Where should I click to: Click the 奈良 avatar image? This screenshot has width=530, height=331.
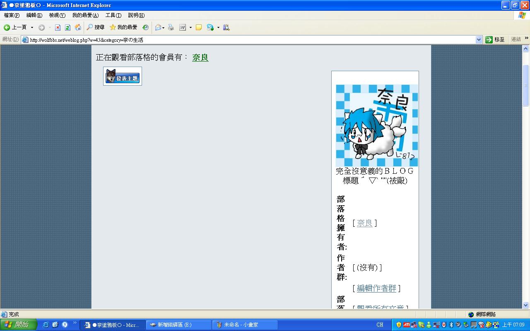pyautogui.click(x=377, y=125)
